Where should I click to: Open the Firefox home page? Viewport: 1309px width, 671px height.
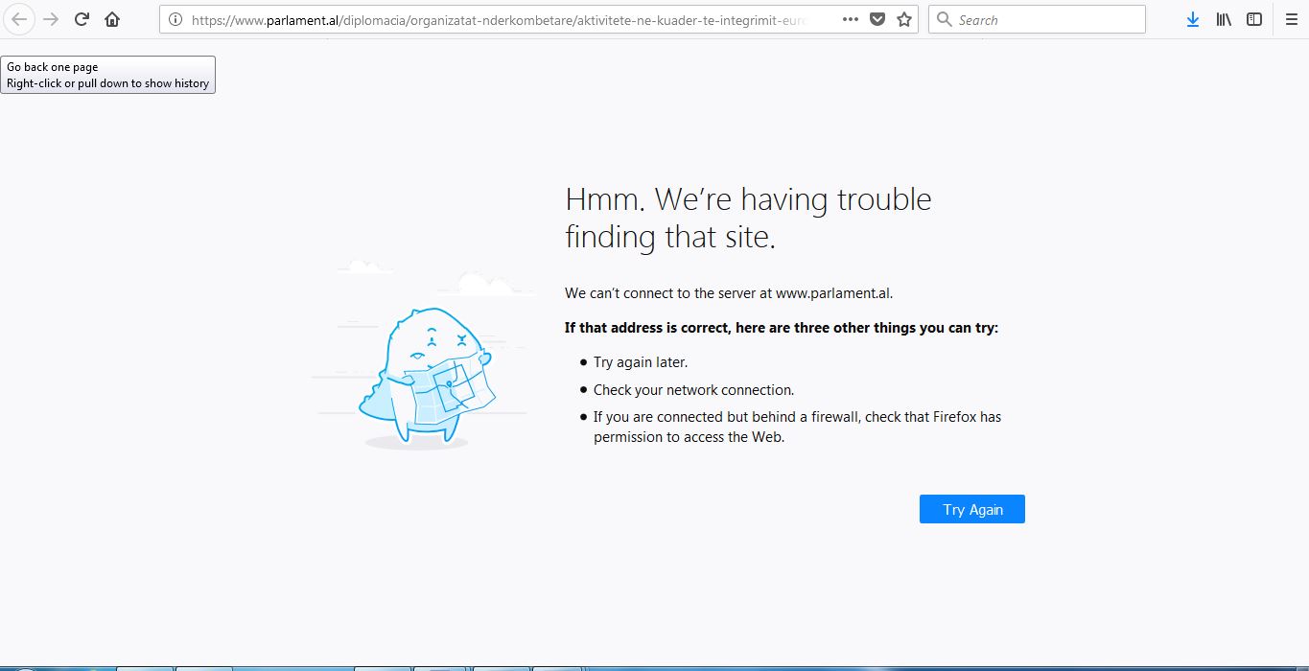tap(112, 19)
